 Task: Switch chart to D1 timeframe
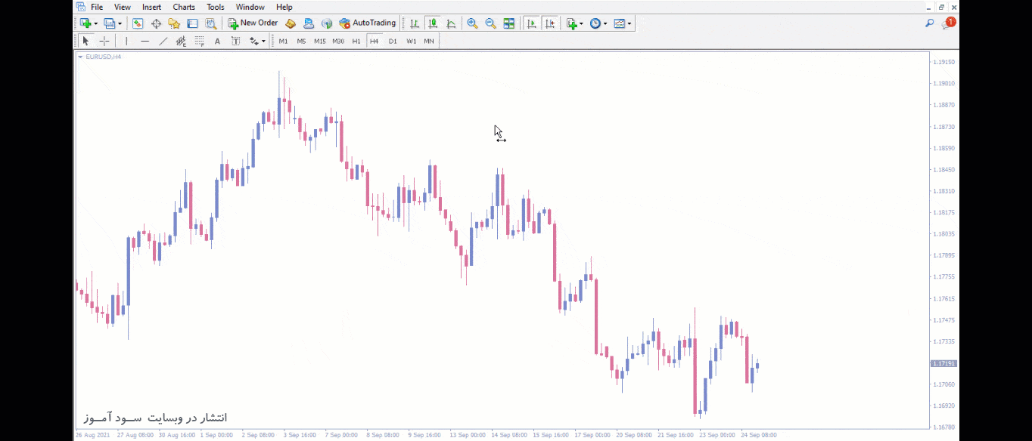(x=393, y=41)
